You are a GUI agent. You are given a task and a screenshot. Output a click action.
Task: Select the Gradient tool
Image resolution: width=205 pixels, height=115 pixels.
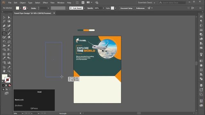pos(9,54)
